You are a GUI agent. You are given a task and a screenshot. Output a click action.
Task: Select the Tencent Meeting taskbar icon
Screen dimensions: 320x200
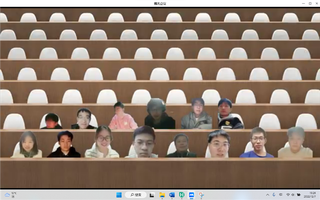point(191,195)
